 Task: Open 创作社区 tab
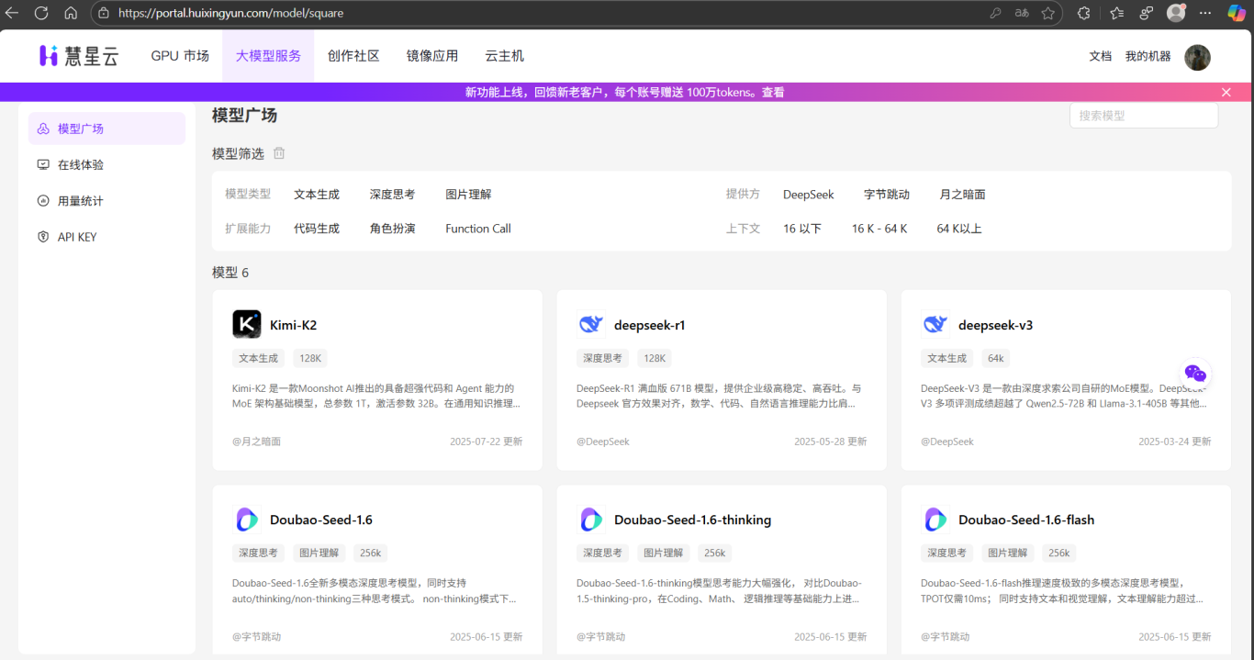[353, 56]
